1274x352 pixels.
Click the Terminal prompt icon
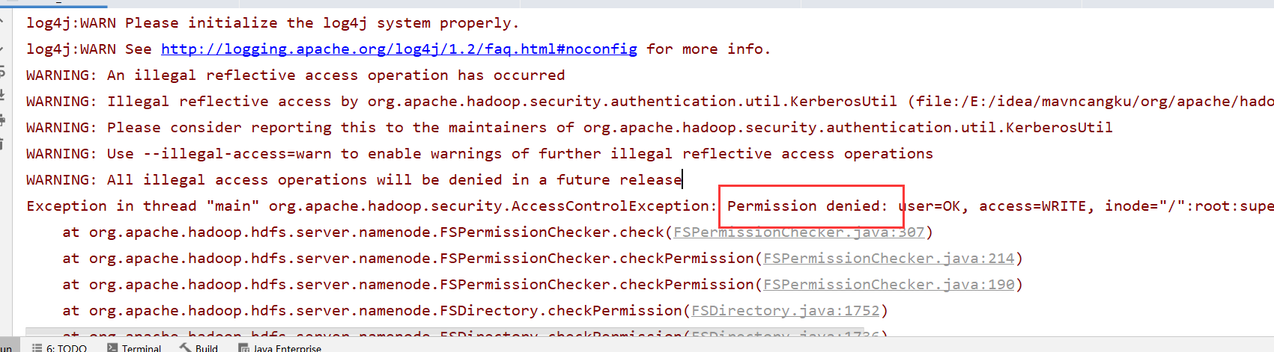pos(112,348)
